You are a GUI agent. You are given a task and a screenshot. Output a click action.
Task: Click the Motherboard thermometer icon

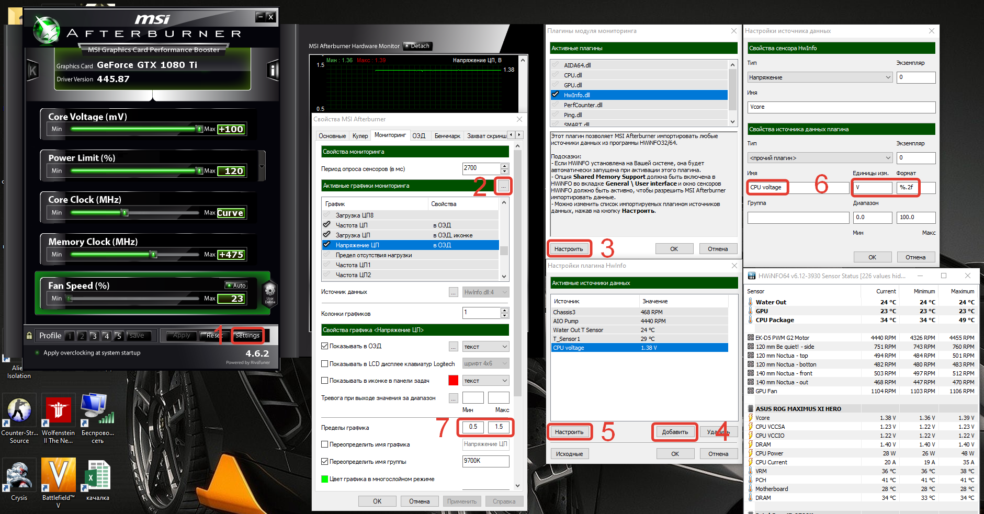751,489
